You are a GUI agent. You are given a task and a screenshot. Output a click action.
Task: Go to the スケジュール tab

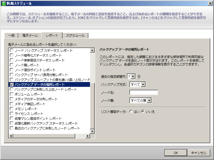[x=75, y=35]
